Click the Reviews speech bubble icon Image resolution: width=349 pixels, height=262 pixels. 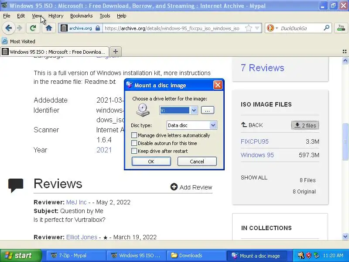pos(16,185)
